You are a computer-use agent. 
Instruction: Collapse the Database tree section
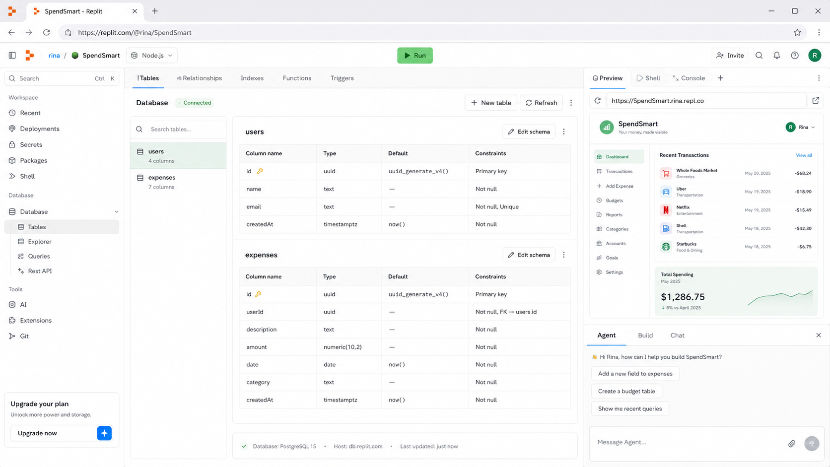(x=117, y=212)
